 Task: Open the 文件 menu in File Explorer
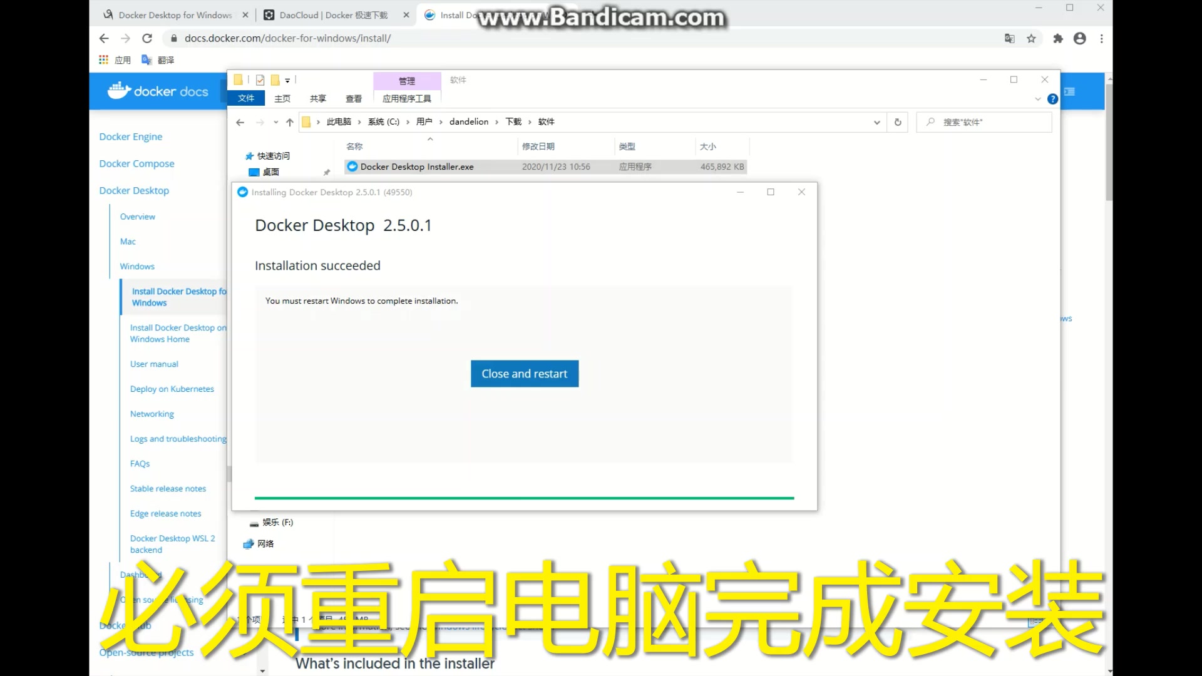click(x=246, y=98)
